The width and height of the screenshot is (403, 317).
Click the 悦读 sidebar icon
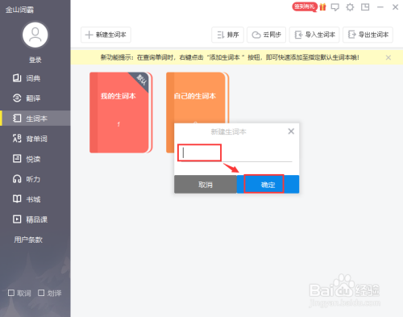(17, 159)
